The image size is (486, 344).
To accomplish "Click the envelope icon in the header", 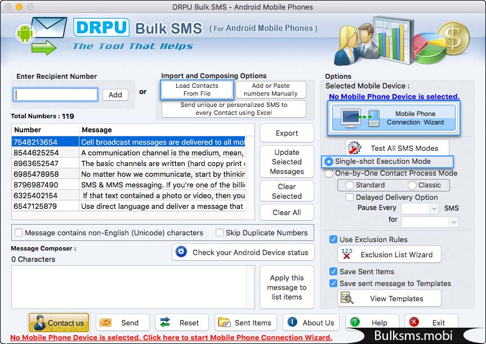I will coord(50,28).
